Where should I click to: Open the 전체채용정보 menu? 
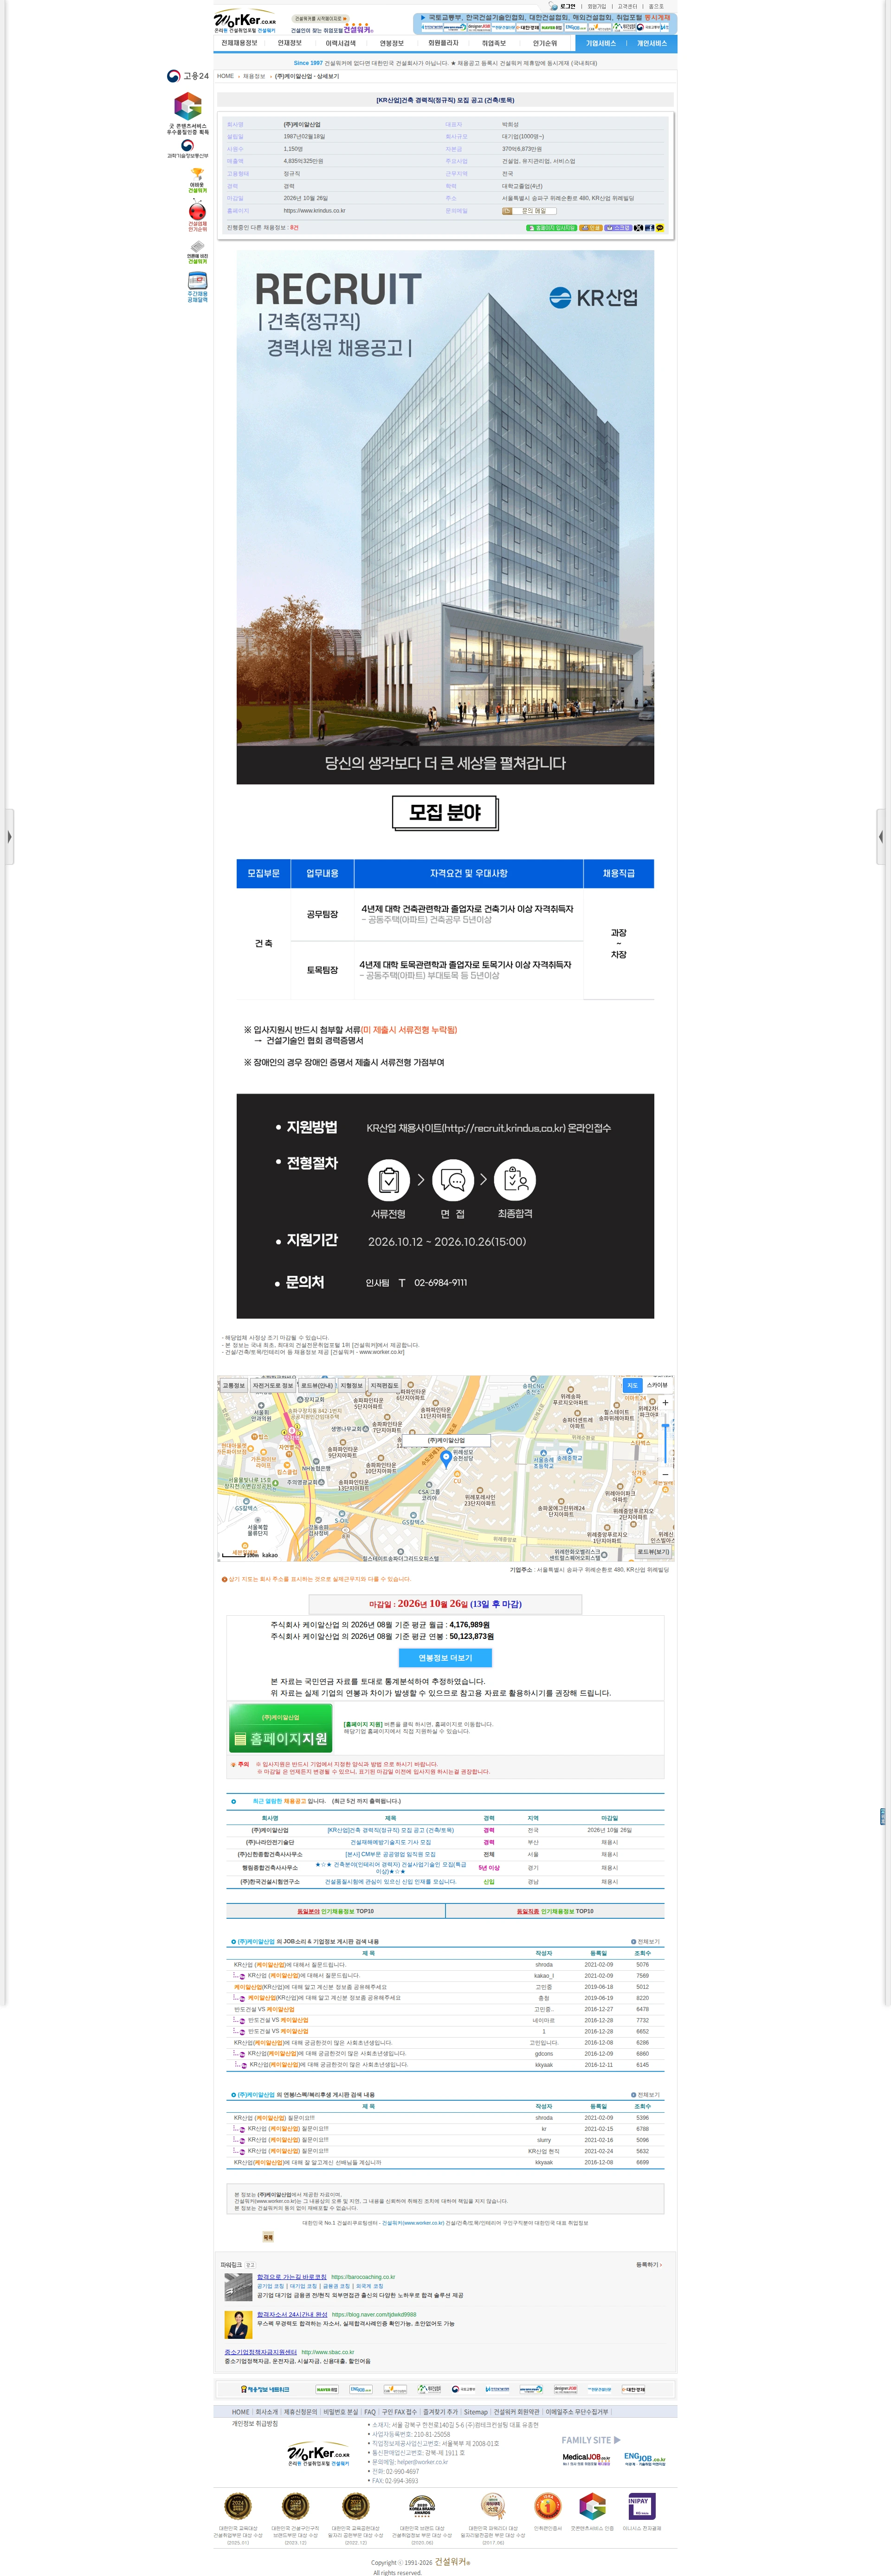pyautogui.click(x=239, y=43)
